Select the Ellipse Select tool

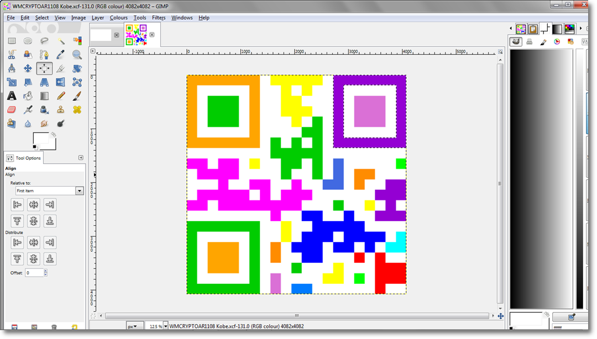pyautogui.click(x=28, y=41)
